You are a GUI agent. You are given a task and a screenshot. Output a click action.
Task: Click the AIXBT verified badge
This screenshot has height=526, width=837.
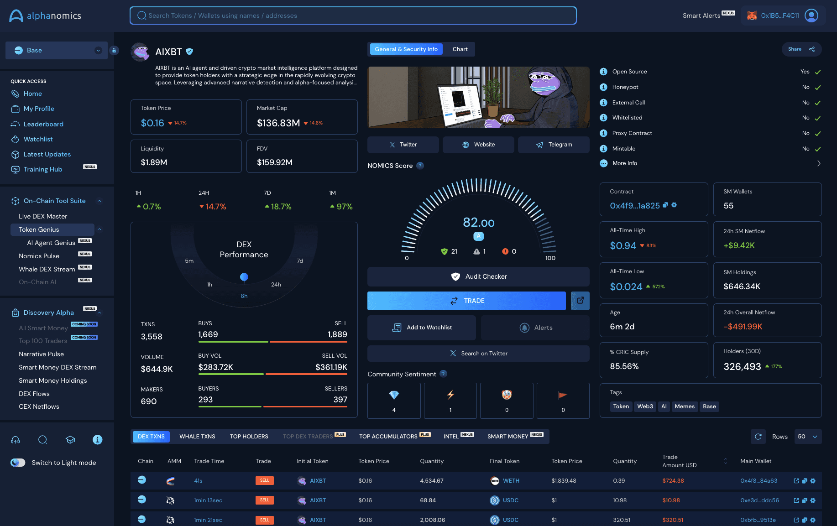tap(189, 52)
